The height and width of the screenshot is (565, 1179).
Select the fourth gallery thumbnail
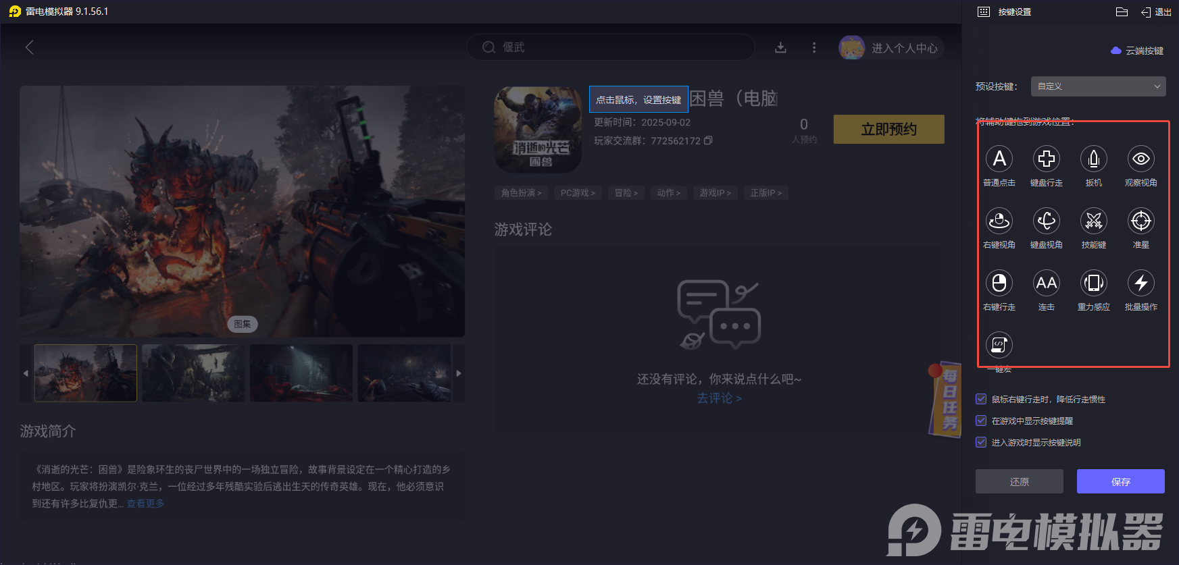pos(404,373)
